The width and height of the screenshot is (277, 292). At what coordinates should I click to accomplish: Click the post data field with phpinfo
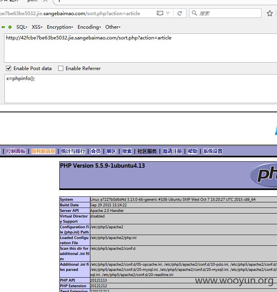click(140, 89)
